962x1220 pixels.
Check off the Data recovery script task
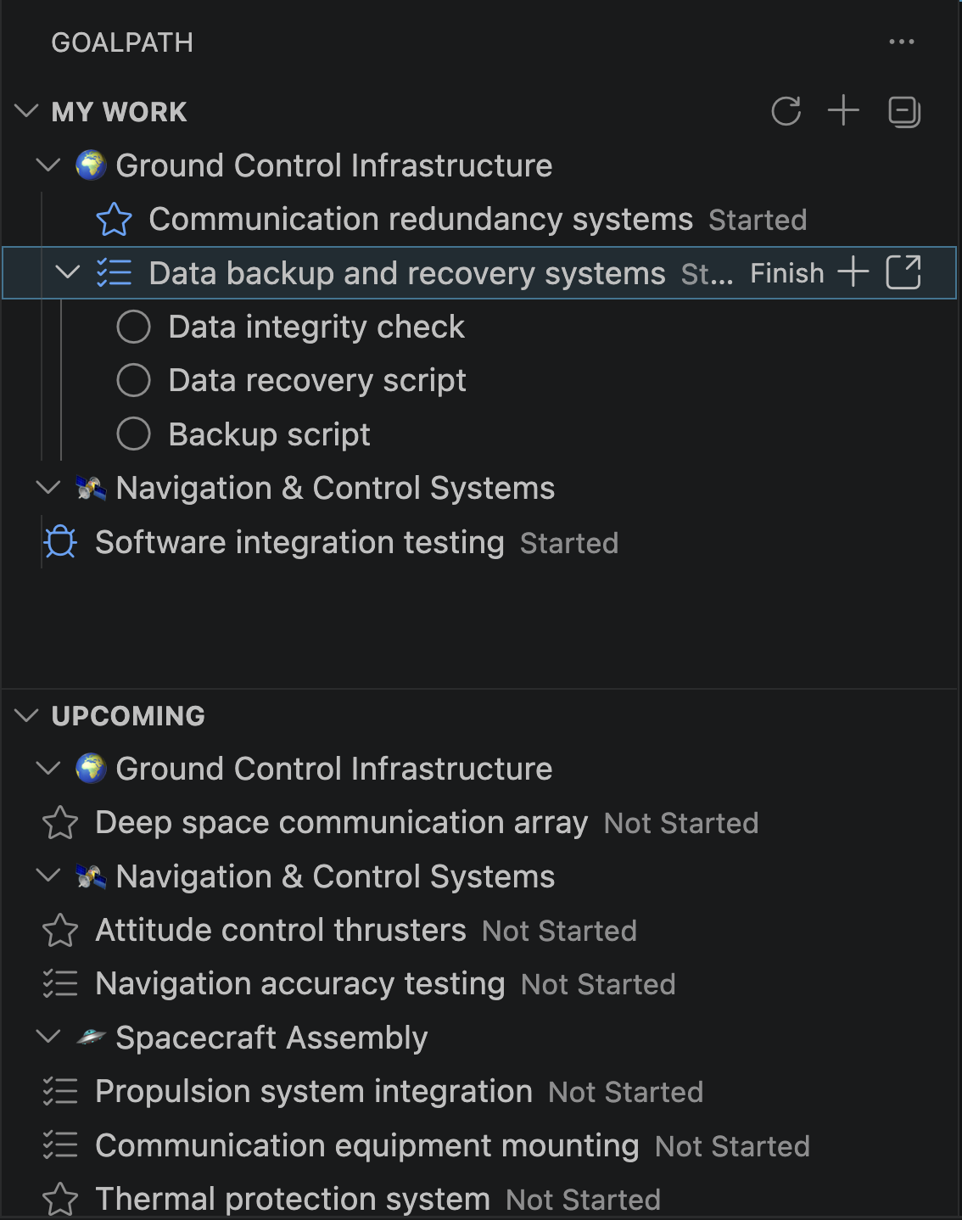click(134, 380)
